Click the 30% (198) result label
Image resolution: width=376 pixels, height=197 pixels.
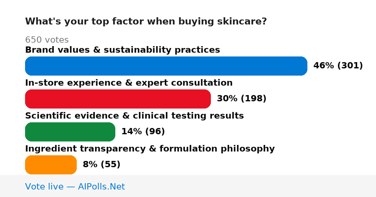[242, 98]
